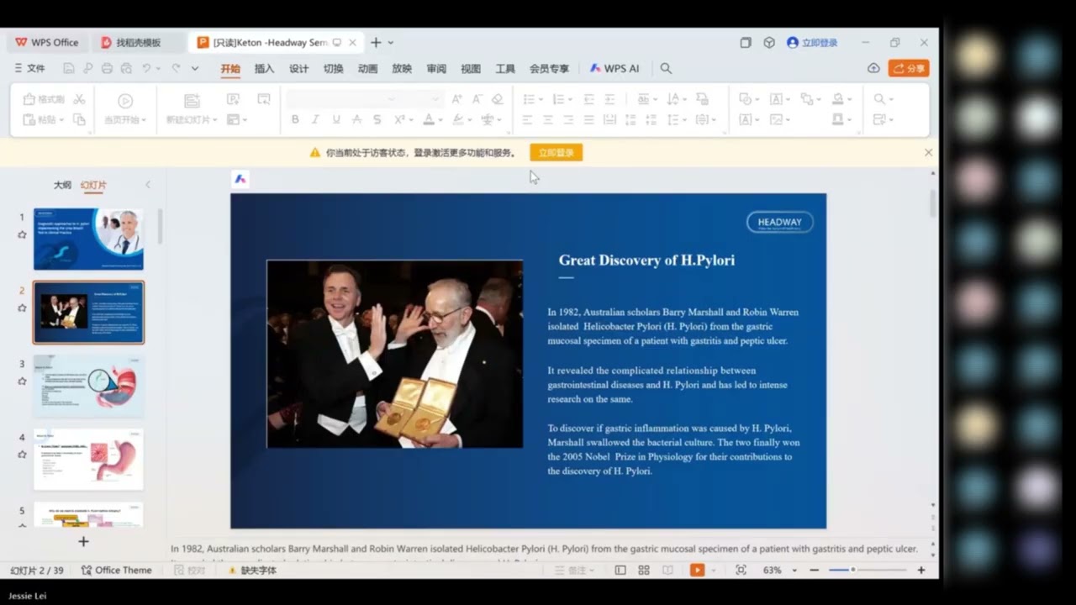Click the Redo arrow icon
Image resolution: width=1076 pixels, height=605 pixels.
(176, 68)
